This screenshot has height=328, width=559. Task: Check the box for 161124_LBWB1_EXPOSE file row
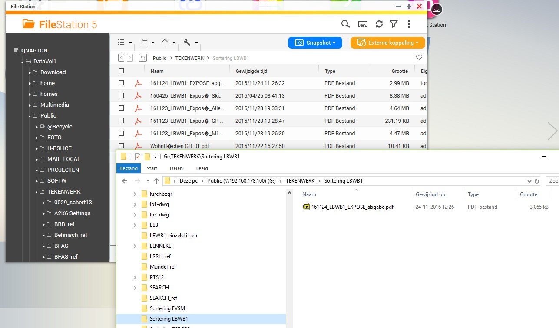click(x=122, y=83)
